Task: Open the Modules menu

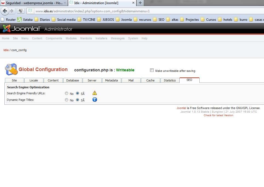Action: [x=71, y=38]
